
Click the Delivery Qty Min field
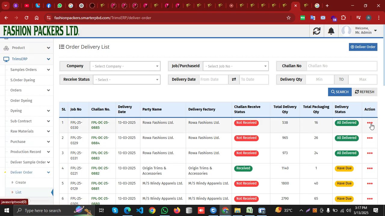pyautogui.click(x=319, y=79)
